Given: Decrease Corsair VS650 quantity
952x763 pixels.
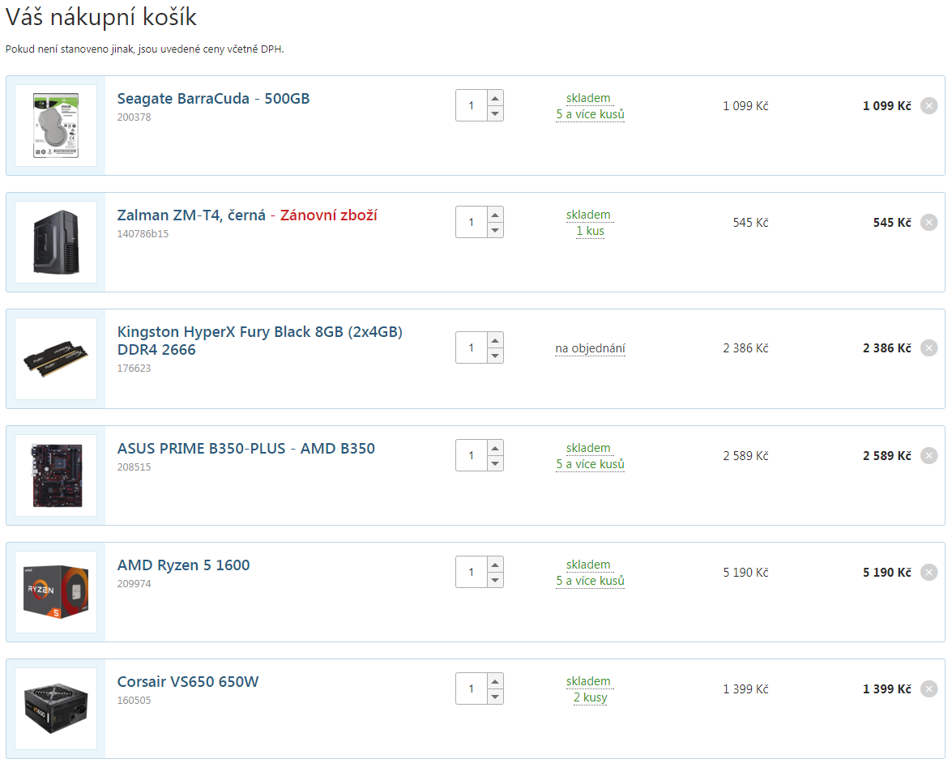Looking at the screenshot, I should [x=495, y=697].
